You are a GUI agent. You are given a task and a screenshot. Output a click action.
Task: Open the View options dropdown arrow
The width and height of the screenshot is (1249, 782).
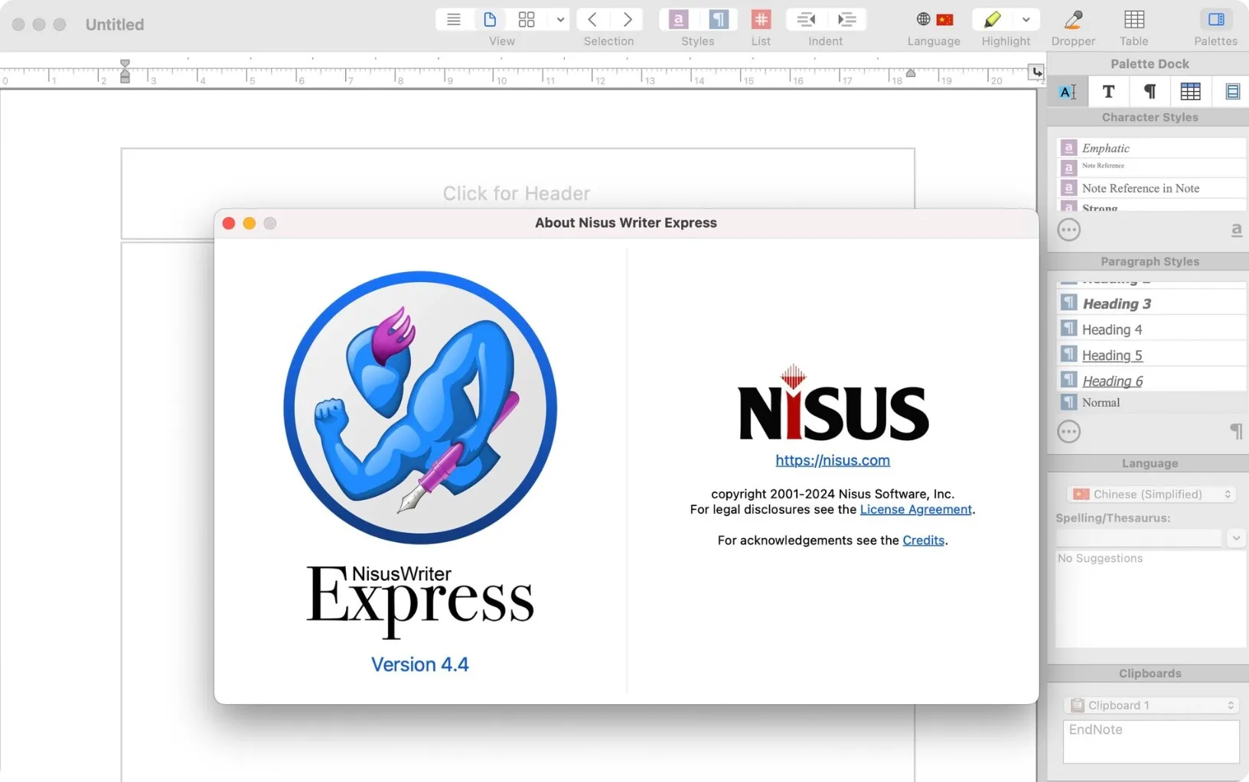click(560, 19)
